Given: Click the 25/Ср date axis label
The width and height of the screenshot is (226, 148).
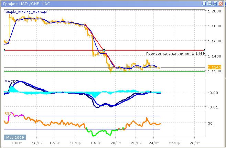Looking at the screenshot, I should coord(174,143).
